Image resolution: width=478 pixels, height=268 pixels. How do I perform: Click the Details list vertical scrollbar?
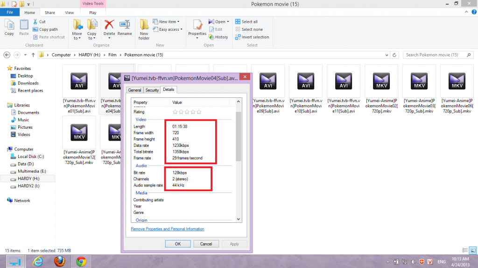pyautogui.click(x=239, y=137)
